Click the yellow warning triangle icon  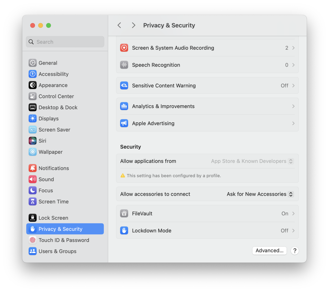click(123, 176)
